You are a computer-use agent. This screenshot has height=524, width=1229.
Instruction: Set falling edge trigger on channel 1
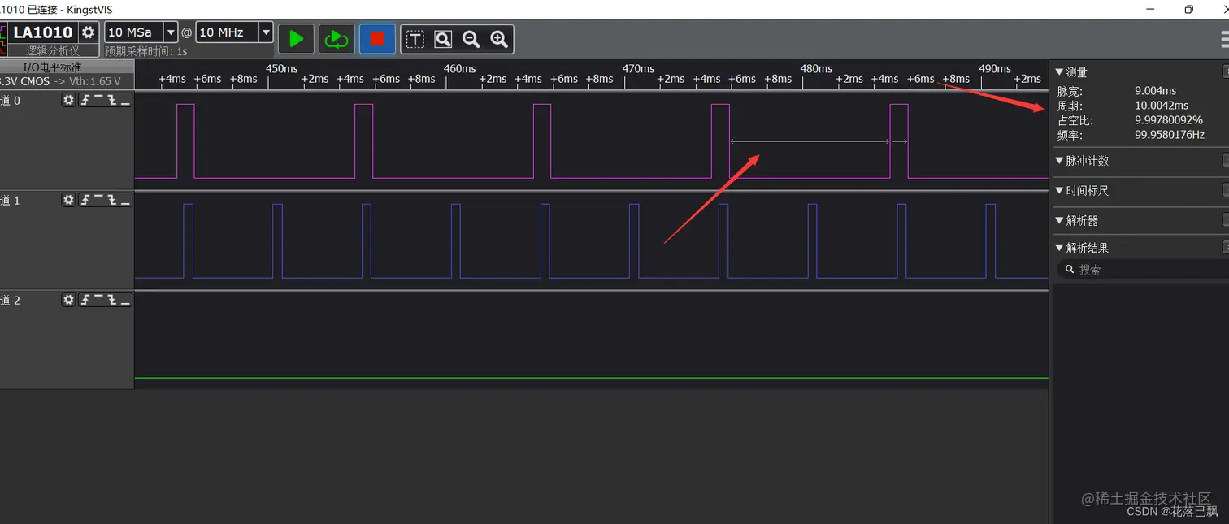coord(111,200)
